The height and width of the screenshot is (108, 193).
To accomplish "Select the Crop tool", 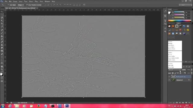I will coord(2,24).
